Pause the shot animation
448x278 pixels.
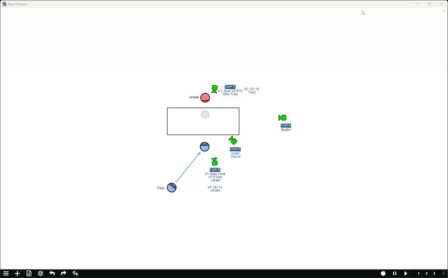pyautogui.click(x=395, y=273)
